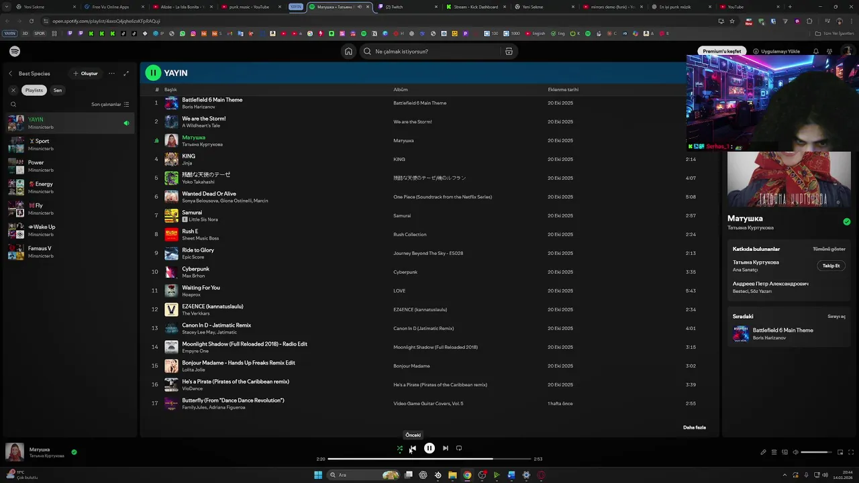Open the Sport playlist in the sidebar
Image resolution: width=859 pixels, height=483 pixels.
68,144
